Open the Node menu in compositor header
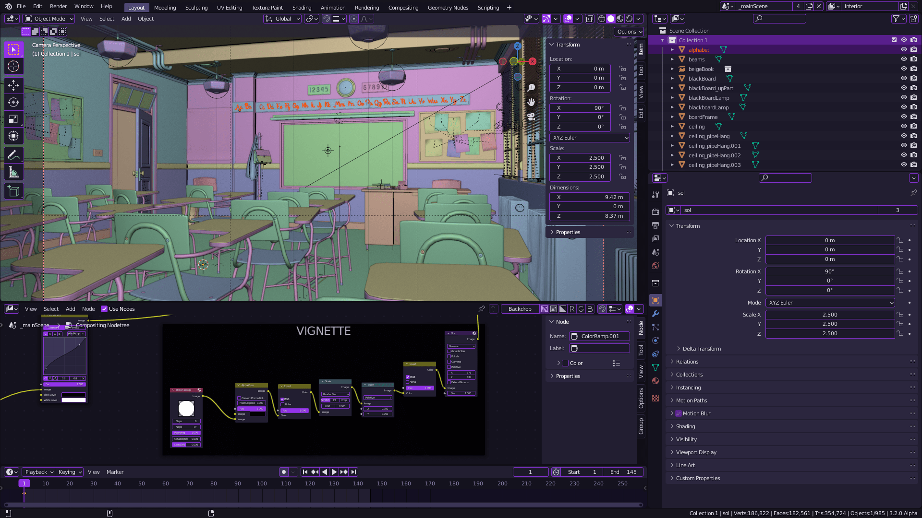Image resolution: width=922 pixels, height=518 pixels. coord(88,309)
